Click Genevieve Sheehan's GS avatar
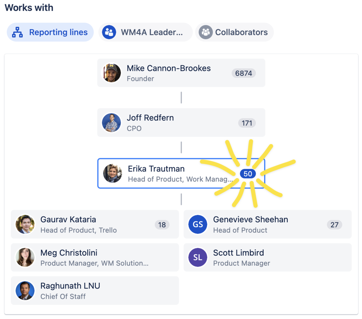This screenshot has width=362, height=319. (198, 224)
